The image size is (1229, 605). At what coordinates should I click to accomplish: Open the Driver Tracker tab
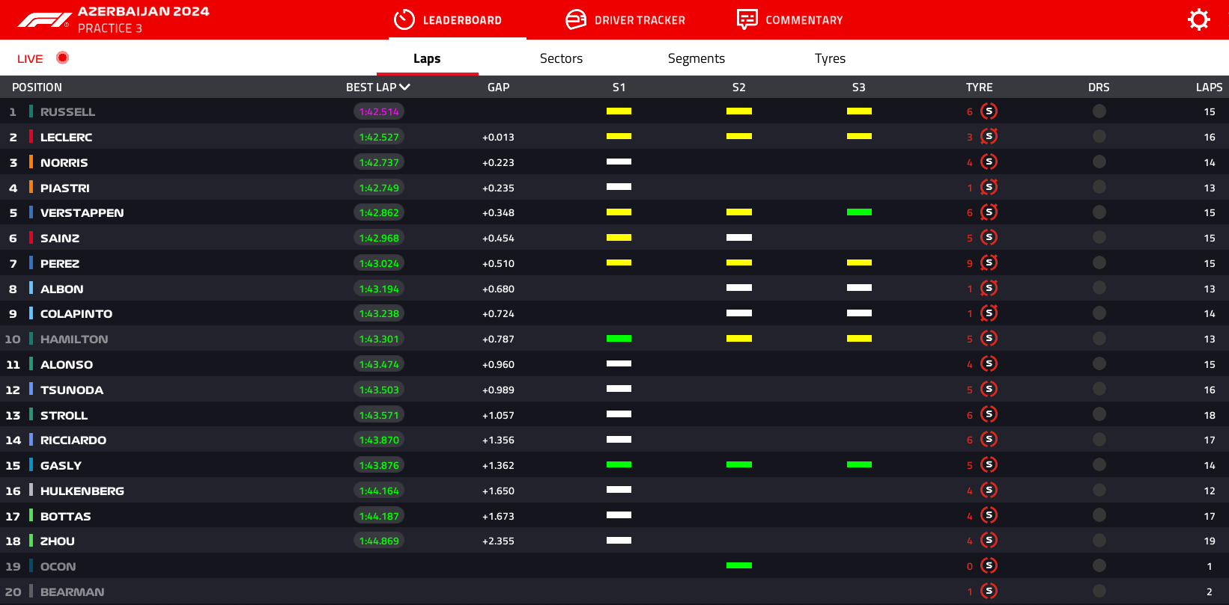point(625,20)
